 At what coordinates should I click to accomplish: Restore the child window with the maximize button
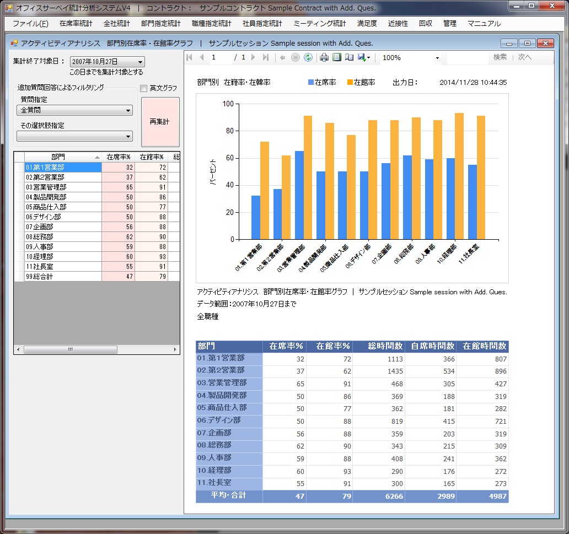click(x=527, y=43)
